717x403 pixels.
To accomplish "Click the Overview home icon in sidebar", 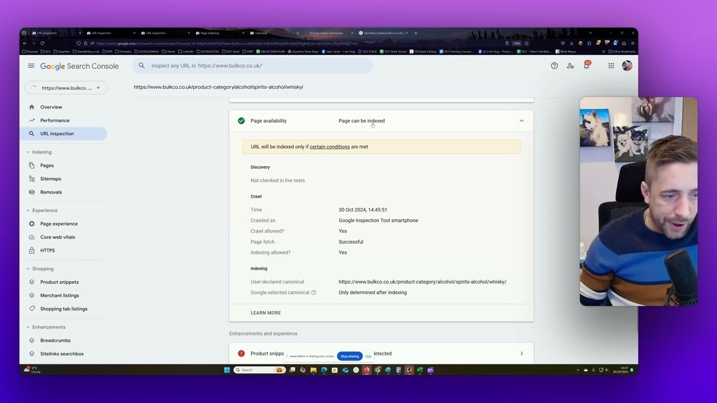I will coord(31,107).
